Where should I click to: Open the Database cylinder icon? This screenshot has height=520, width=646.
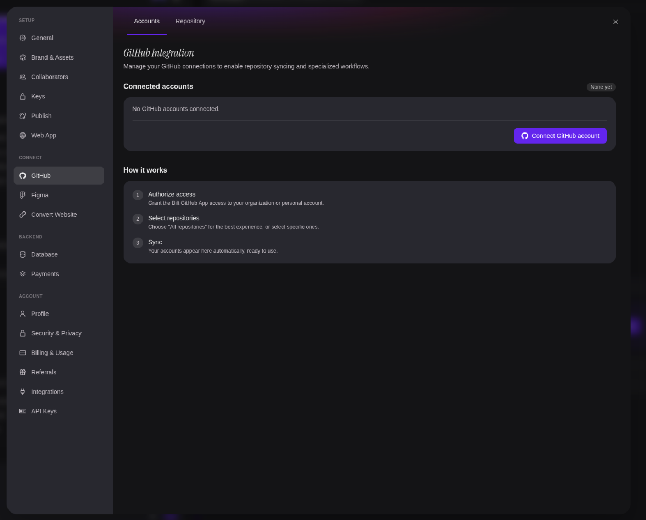pos(23,254)
